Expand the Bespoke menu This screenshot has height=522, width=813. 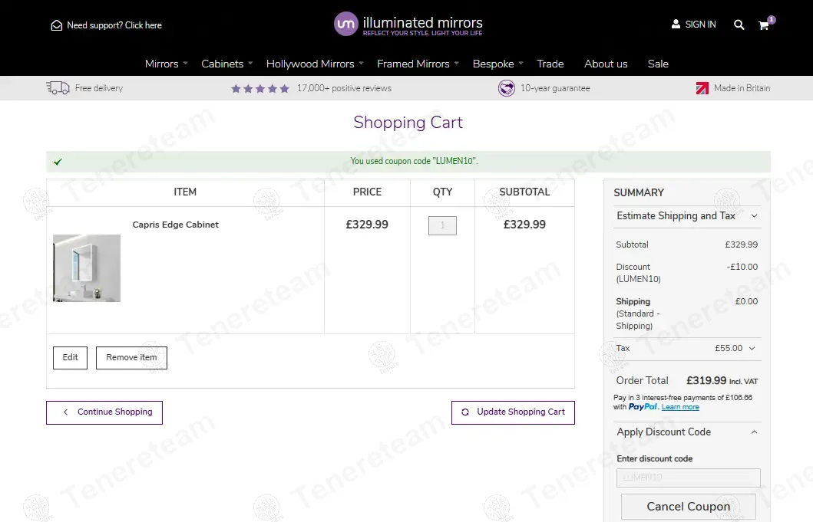[x=497, y=64]
